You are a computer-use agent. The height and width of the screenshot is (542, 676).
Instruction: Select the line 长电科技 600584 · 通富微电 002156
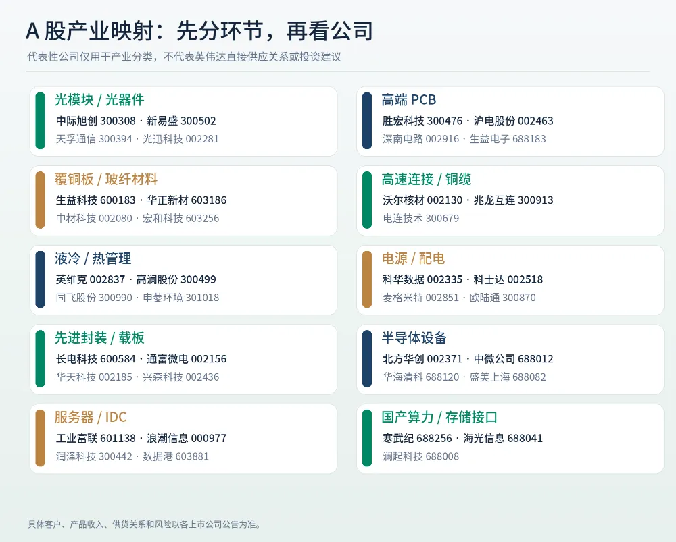coord(141,359)
